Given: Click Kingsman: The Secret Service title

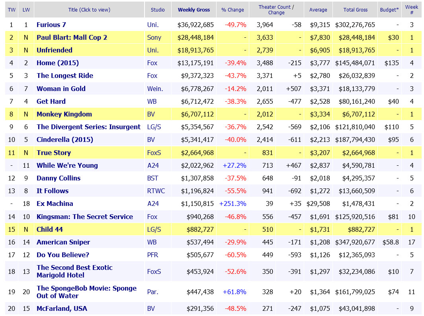Looking at the screenshot, I should click(x=85, y=217).
